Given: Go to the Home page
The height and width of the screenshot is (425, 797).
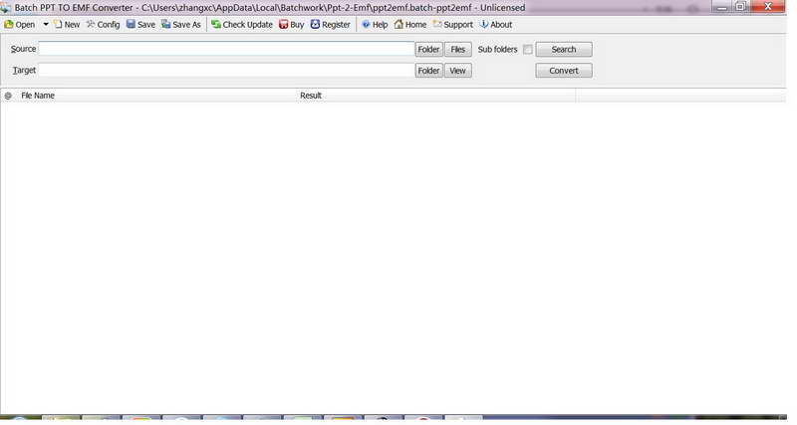Looking at the screenshot, I should (x=410, y=24).
